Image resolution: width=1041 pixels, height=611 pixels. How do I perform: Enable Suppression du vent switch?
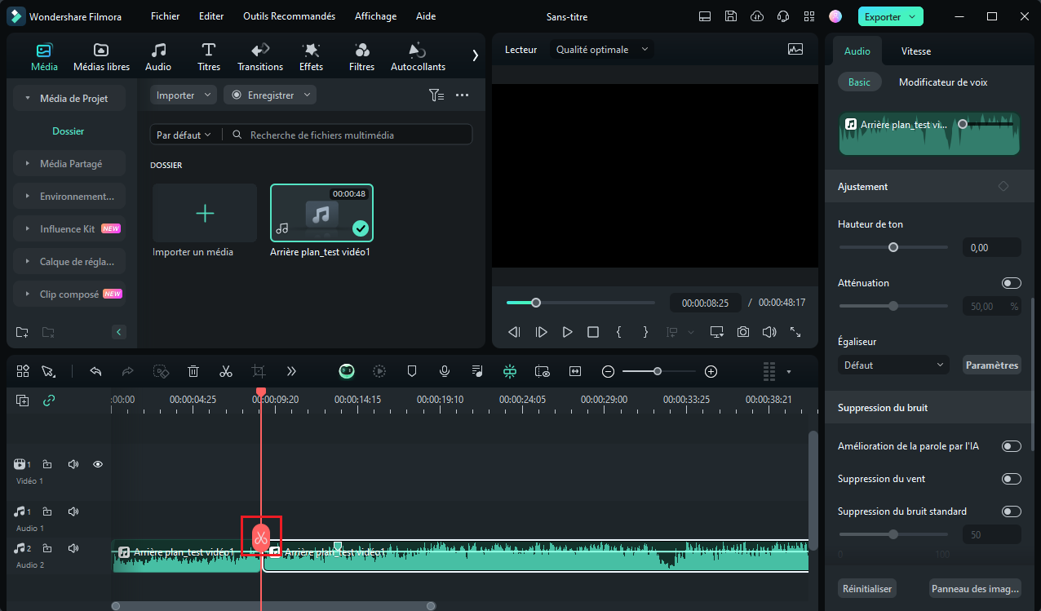tap(1012, 479)
